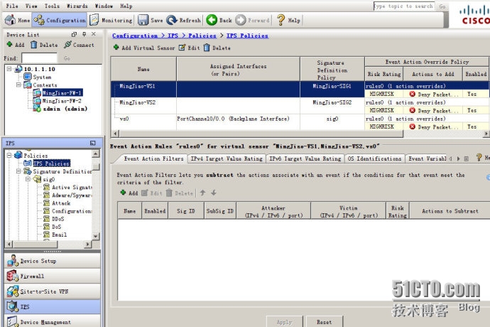This screenshot has height=327, width=490.
Task: Switch to OS Identifications tab
Action: [x=374, y=159]
